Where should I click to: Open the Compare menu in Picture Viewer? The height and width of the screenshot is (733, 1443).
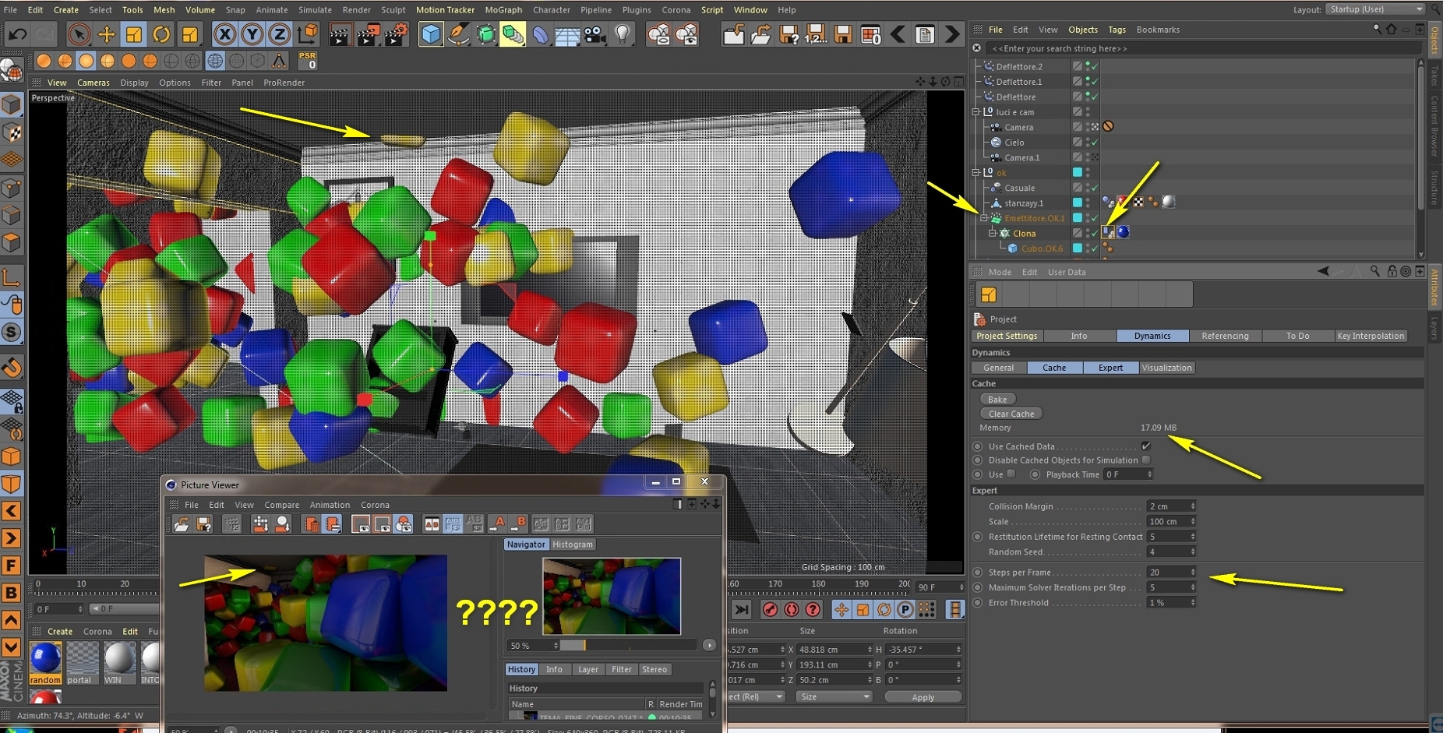pyautogui.click(x=281, y=505)
